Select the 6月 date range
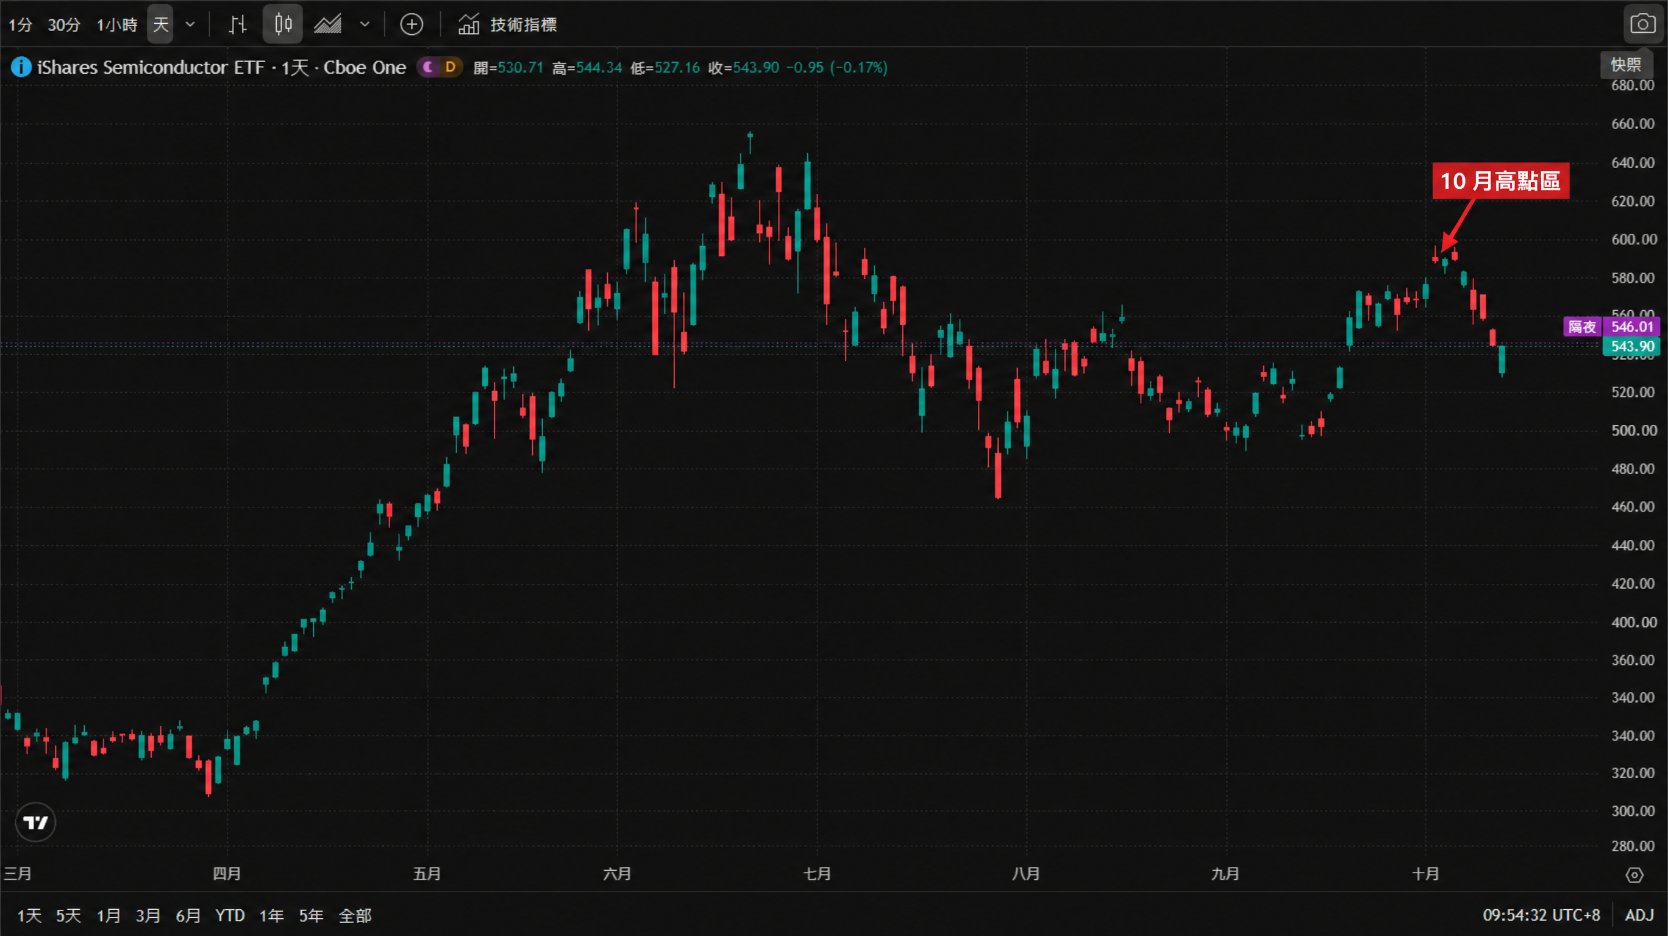The image size is (1668, 936). click(188, 915)
